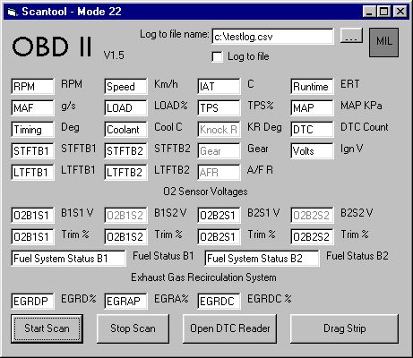
Task: Click the Scantool title bar app icon
Action: pyautogui.click(x=12, y=13)
